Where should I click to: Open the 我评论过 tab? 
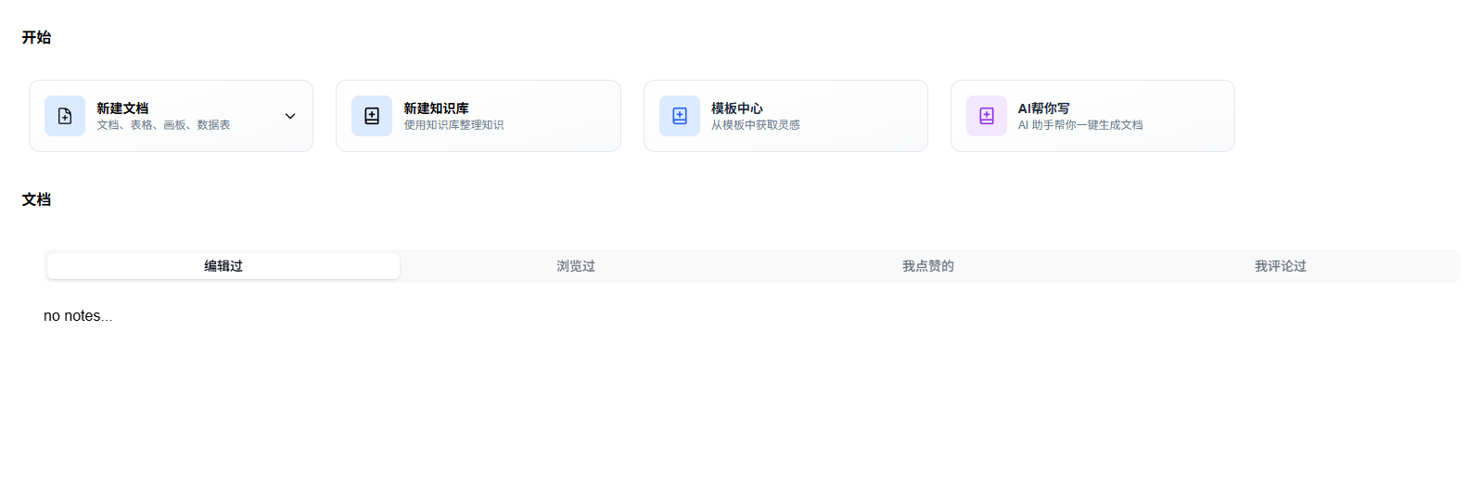(x=1281, y=266)
